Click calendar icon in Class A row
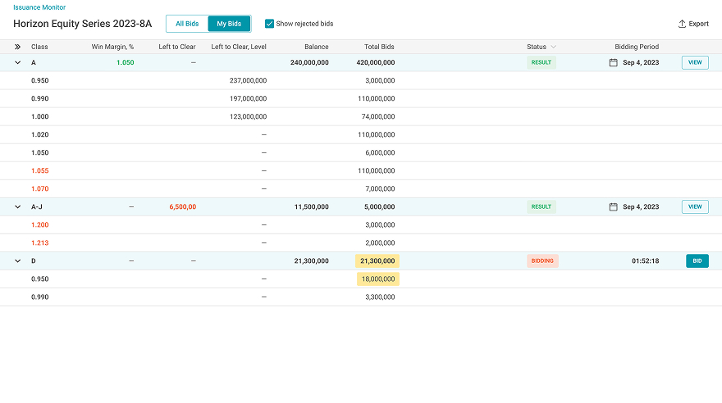This screenshot has height=403, width=722. pos(614,62)
